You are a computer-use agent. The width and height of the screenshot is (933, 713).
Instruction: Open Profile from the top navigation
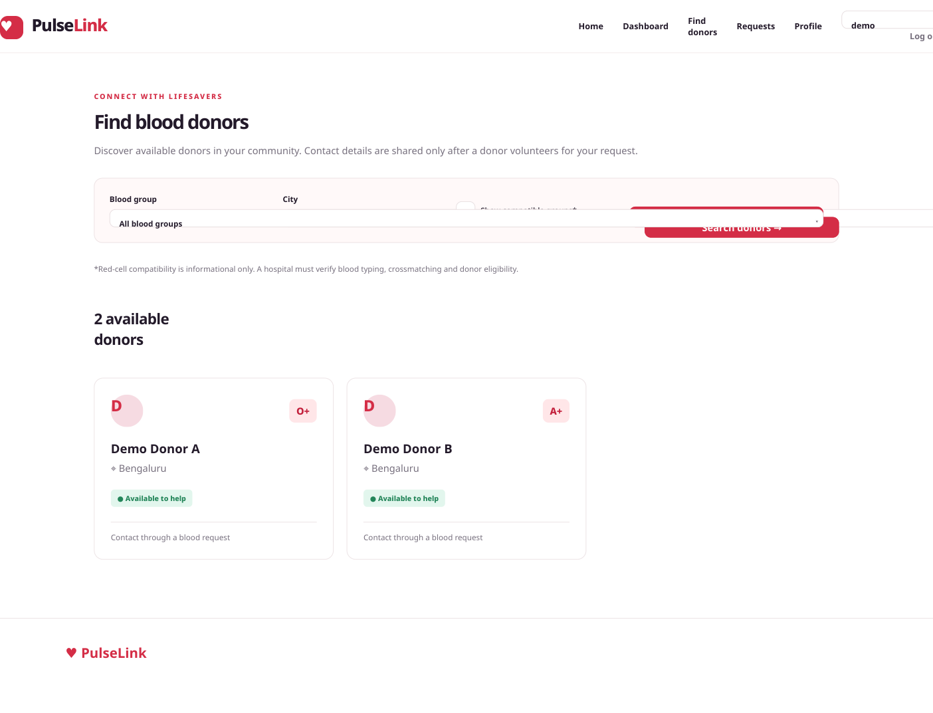(x=808, y=27)
